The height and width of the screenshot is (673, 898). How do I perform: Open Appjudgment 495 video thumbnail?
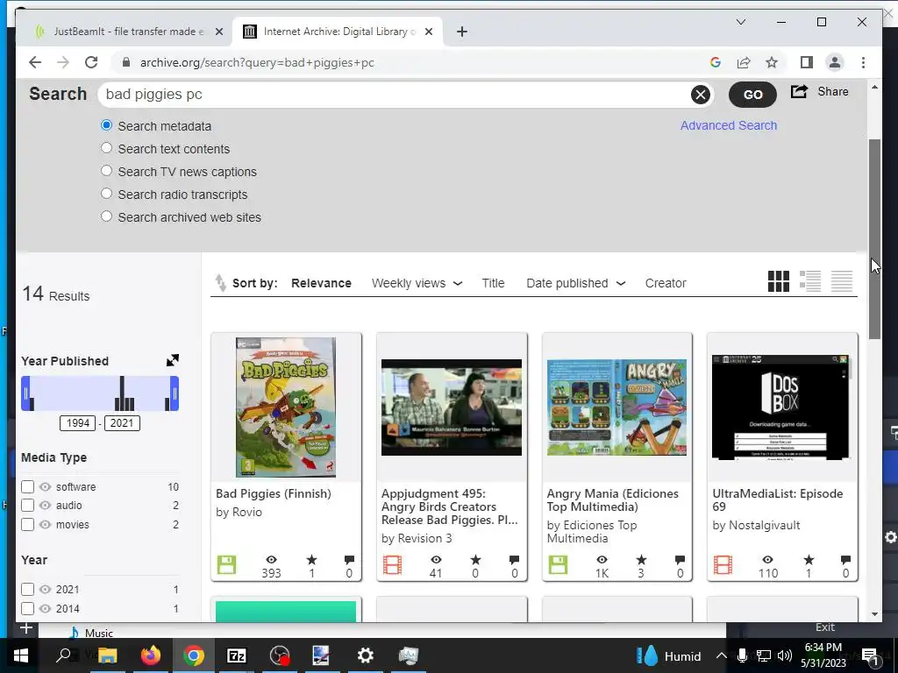tap(452, 407)
